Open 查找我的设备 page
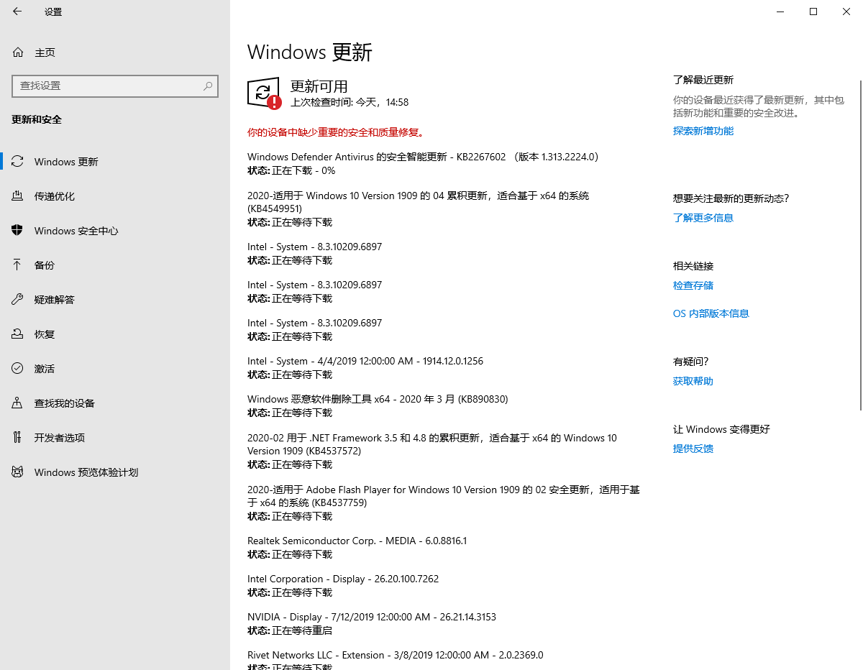The width and height of the screenshot is (863, 670). pyautogui.click(x=115, y=403)
